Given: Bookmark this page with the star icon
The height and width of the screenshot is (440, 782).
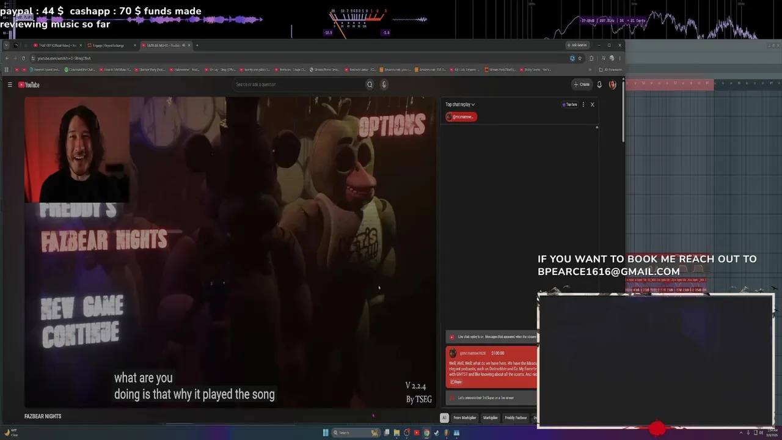Looking at the screenshot, I should pyautogui.click(x=580, y=58).
